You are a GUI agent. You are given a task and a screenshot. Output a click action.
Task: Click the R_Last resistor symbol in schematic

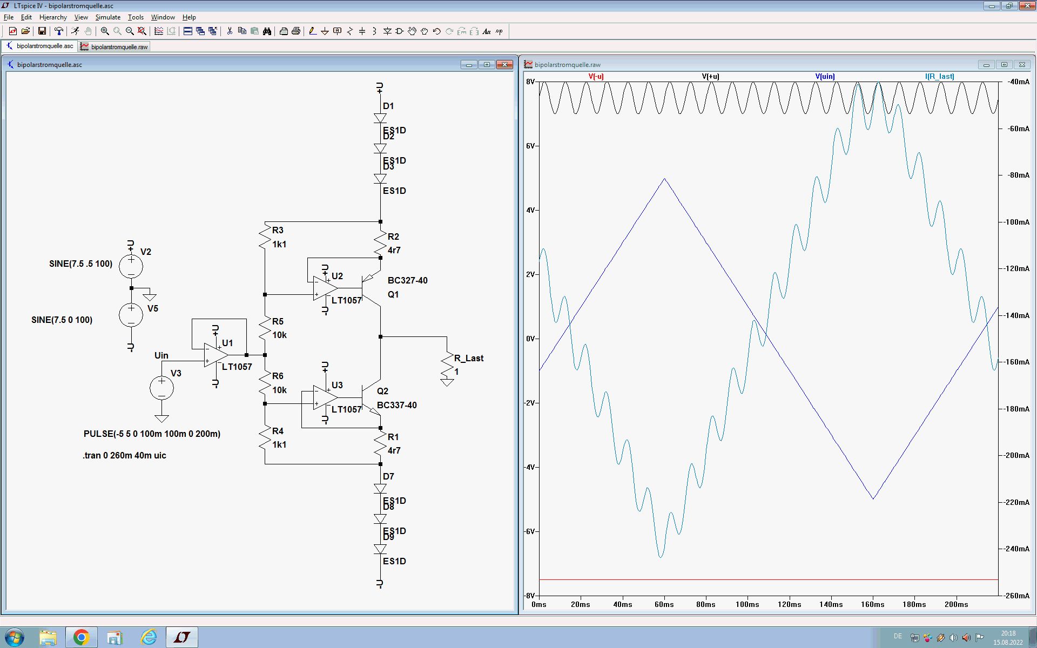[447, 366]
